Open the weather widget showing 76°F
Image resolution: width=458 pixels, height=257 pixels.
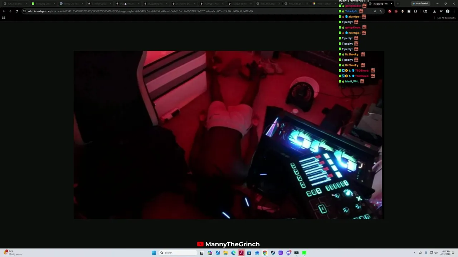13,253
